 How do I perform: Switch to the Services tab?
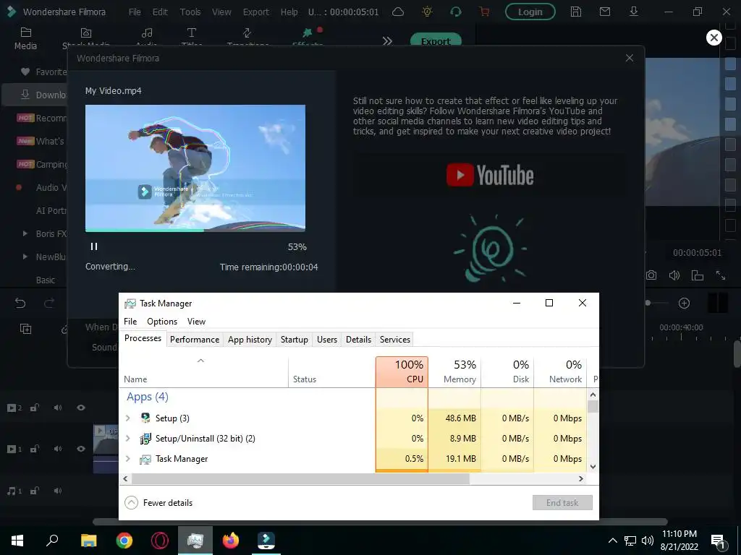point(395,340)
